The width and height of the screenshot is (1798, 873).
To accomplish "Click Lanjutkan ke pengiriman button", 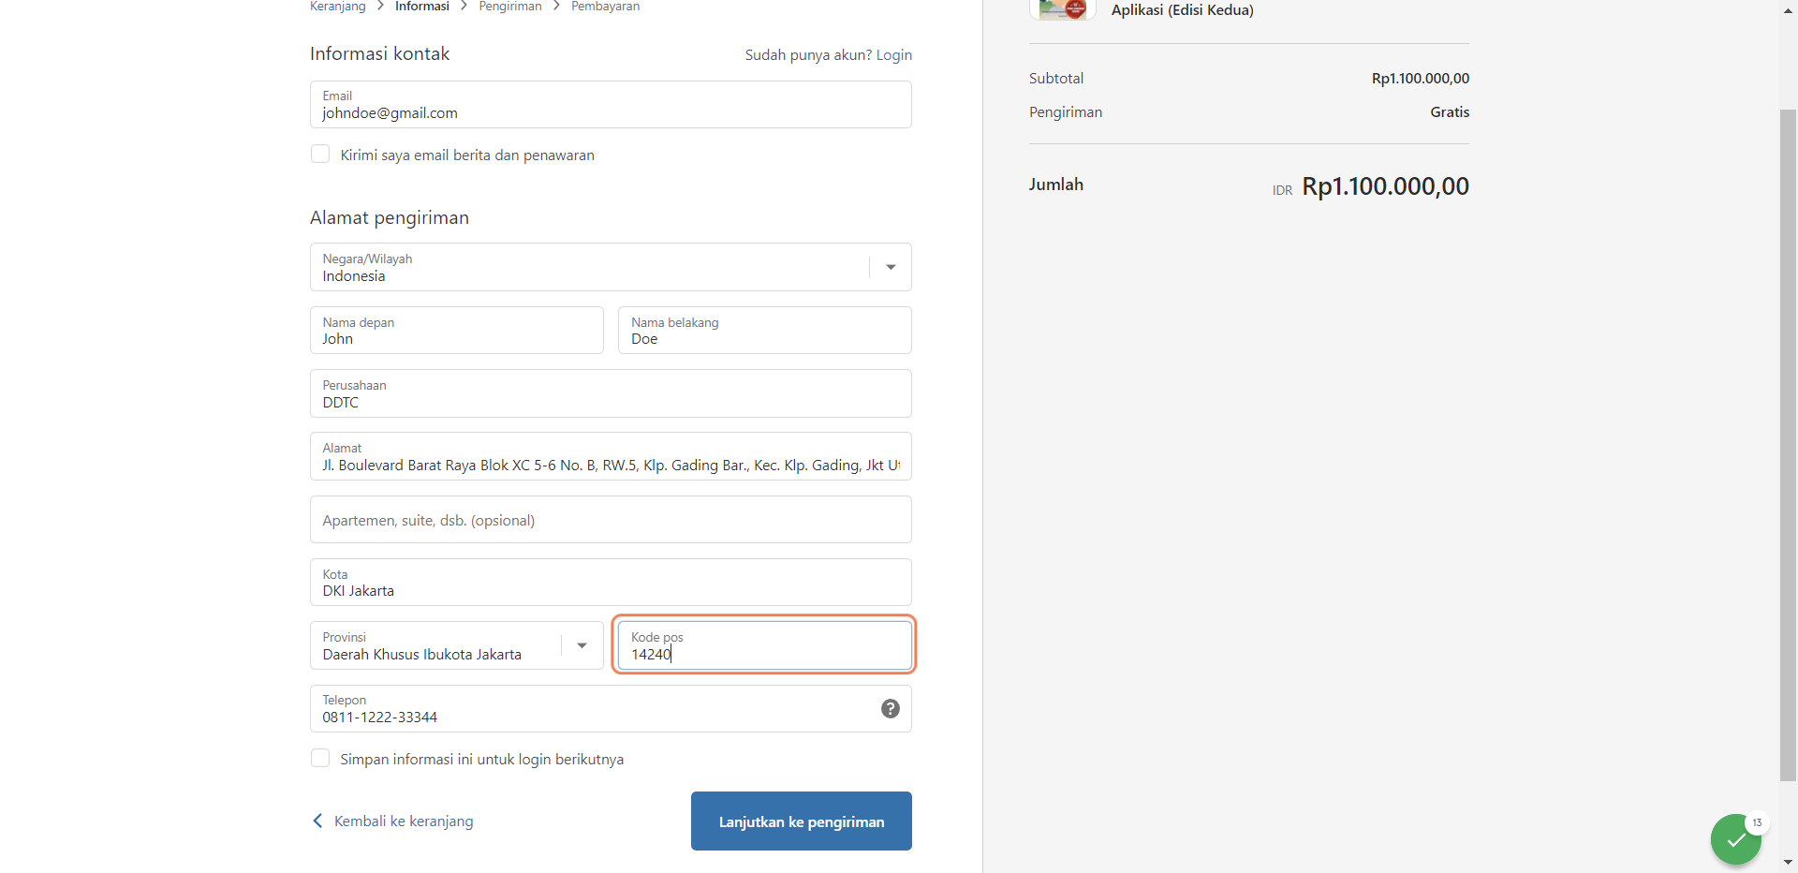I will [x=802, y=821].
